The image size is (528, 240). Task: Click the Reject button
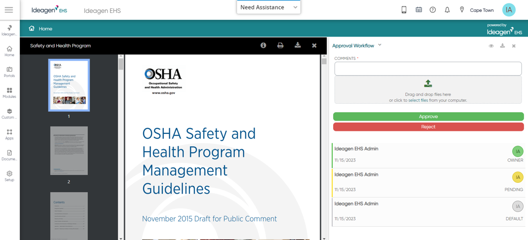click(x=428, y=127)
